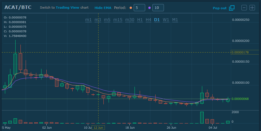Zoom out the chart with minus button
261x131 pixels.
(244, 8)
